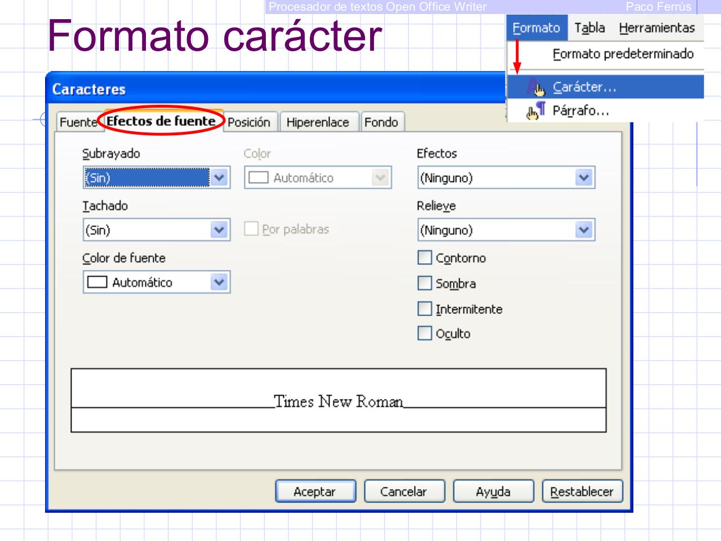Expand the Efectos dropdown
The image size is (721, 541).
click(583, 178)
